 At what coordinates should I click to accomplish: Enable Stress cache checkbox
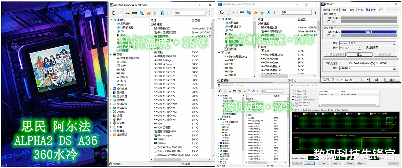296,97
